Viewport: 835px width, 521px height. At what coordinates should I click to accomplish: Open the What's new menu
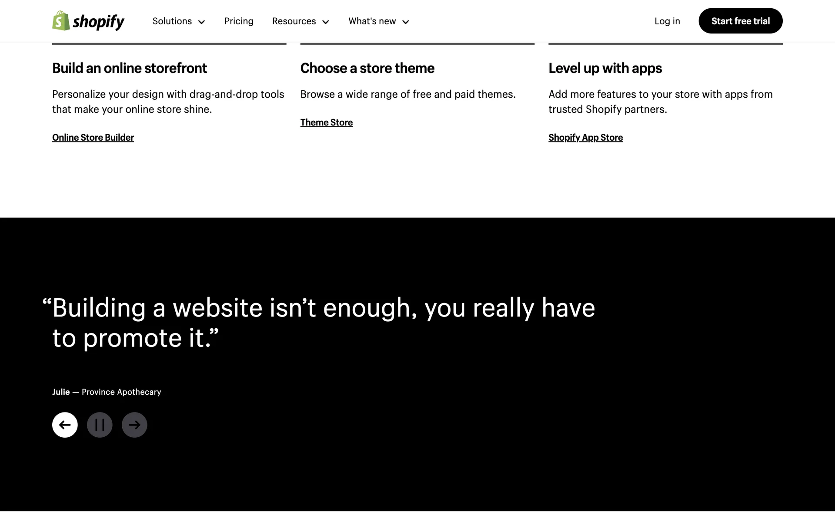tap(372, 21)
